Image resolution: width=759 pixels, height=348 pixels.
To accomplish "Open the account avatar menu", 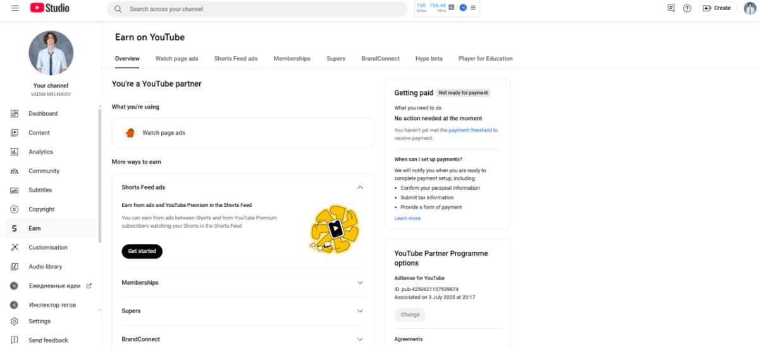I will (x=750, y=8).
